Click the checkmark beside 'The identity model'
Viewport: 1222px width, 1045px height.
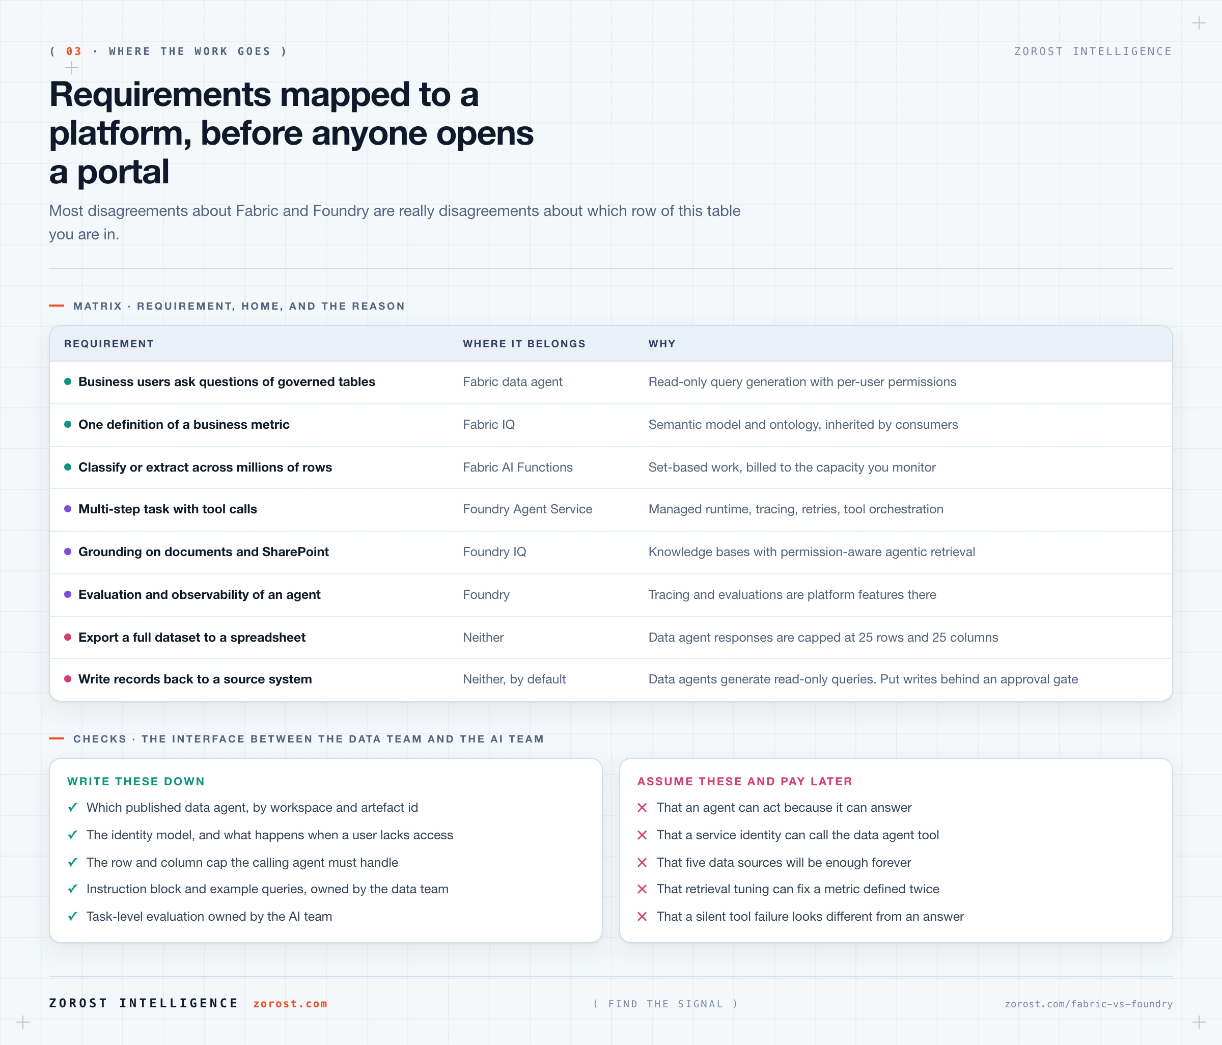tap(72, 835)
